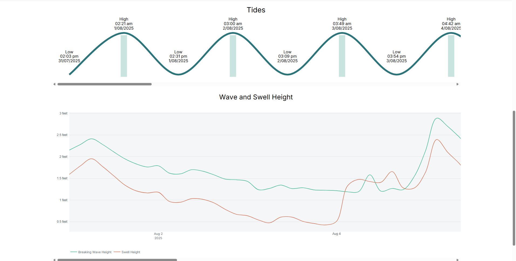The width and height of the screenshot is (516, 261).
Task: Click the High 04:42 am 4/08/2025 marker
Action: click(x=451, y=23)
